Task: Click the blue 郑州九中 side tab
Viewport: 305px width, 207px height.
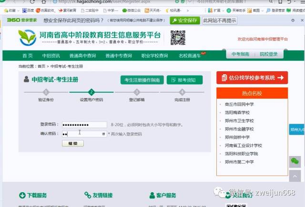Action: coord(296,129)
